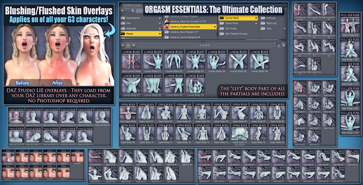363x185 pixels.
Task: Click the forward navigation arrow in Content Library
Action: point(128,11)
